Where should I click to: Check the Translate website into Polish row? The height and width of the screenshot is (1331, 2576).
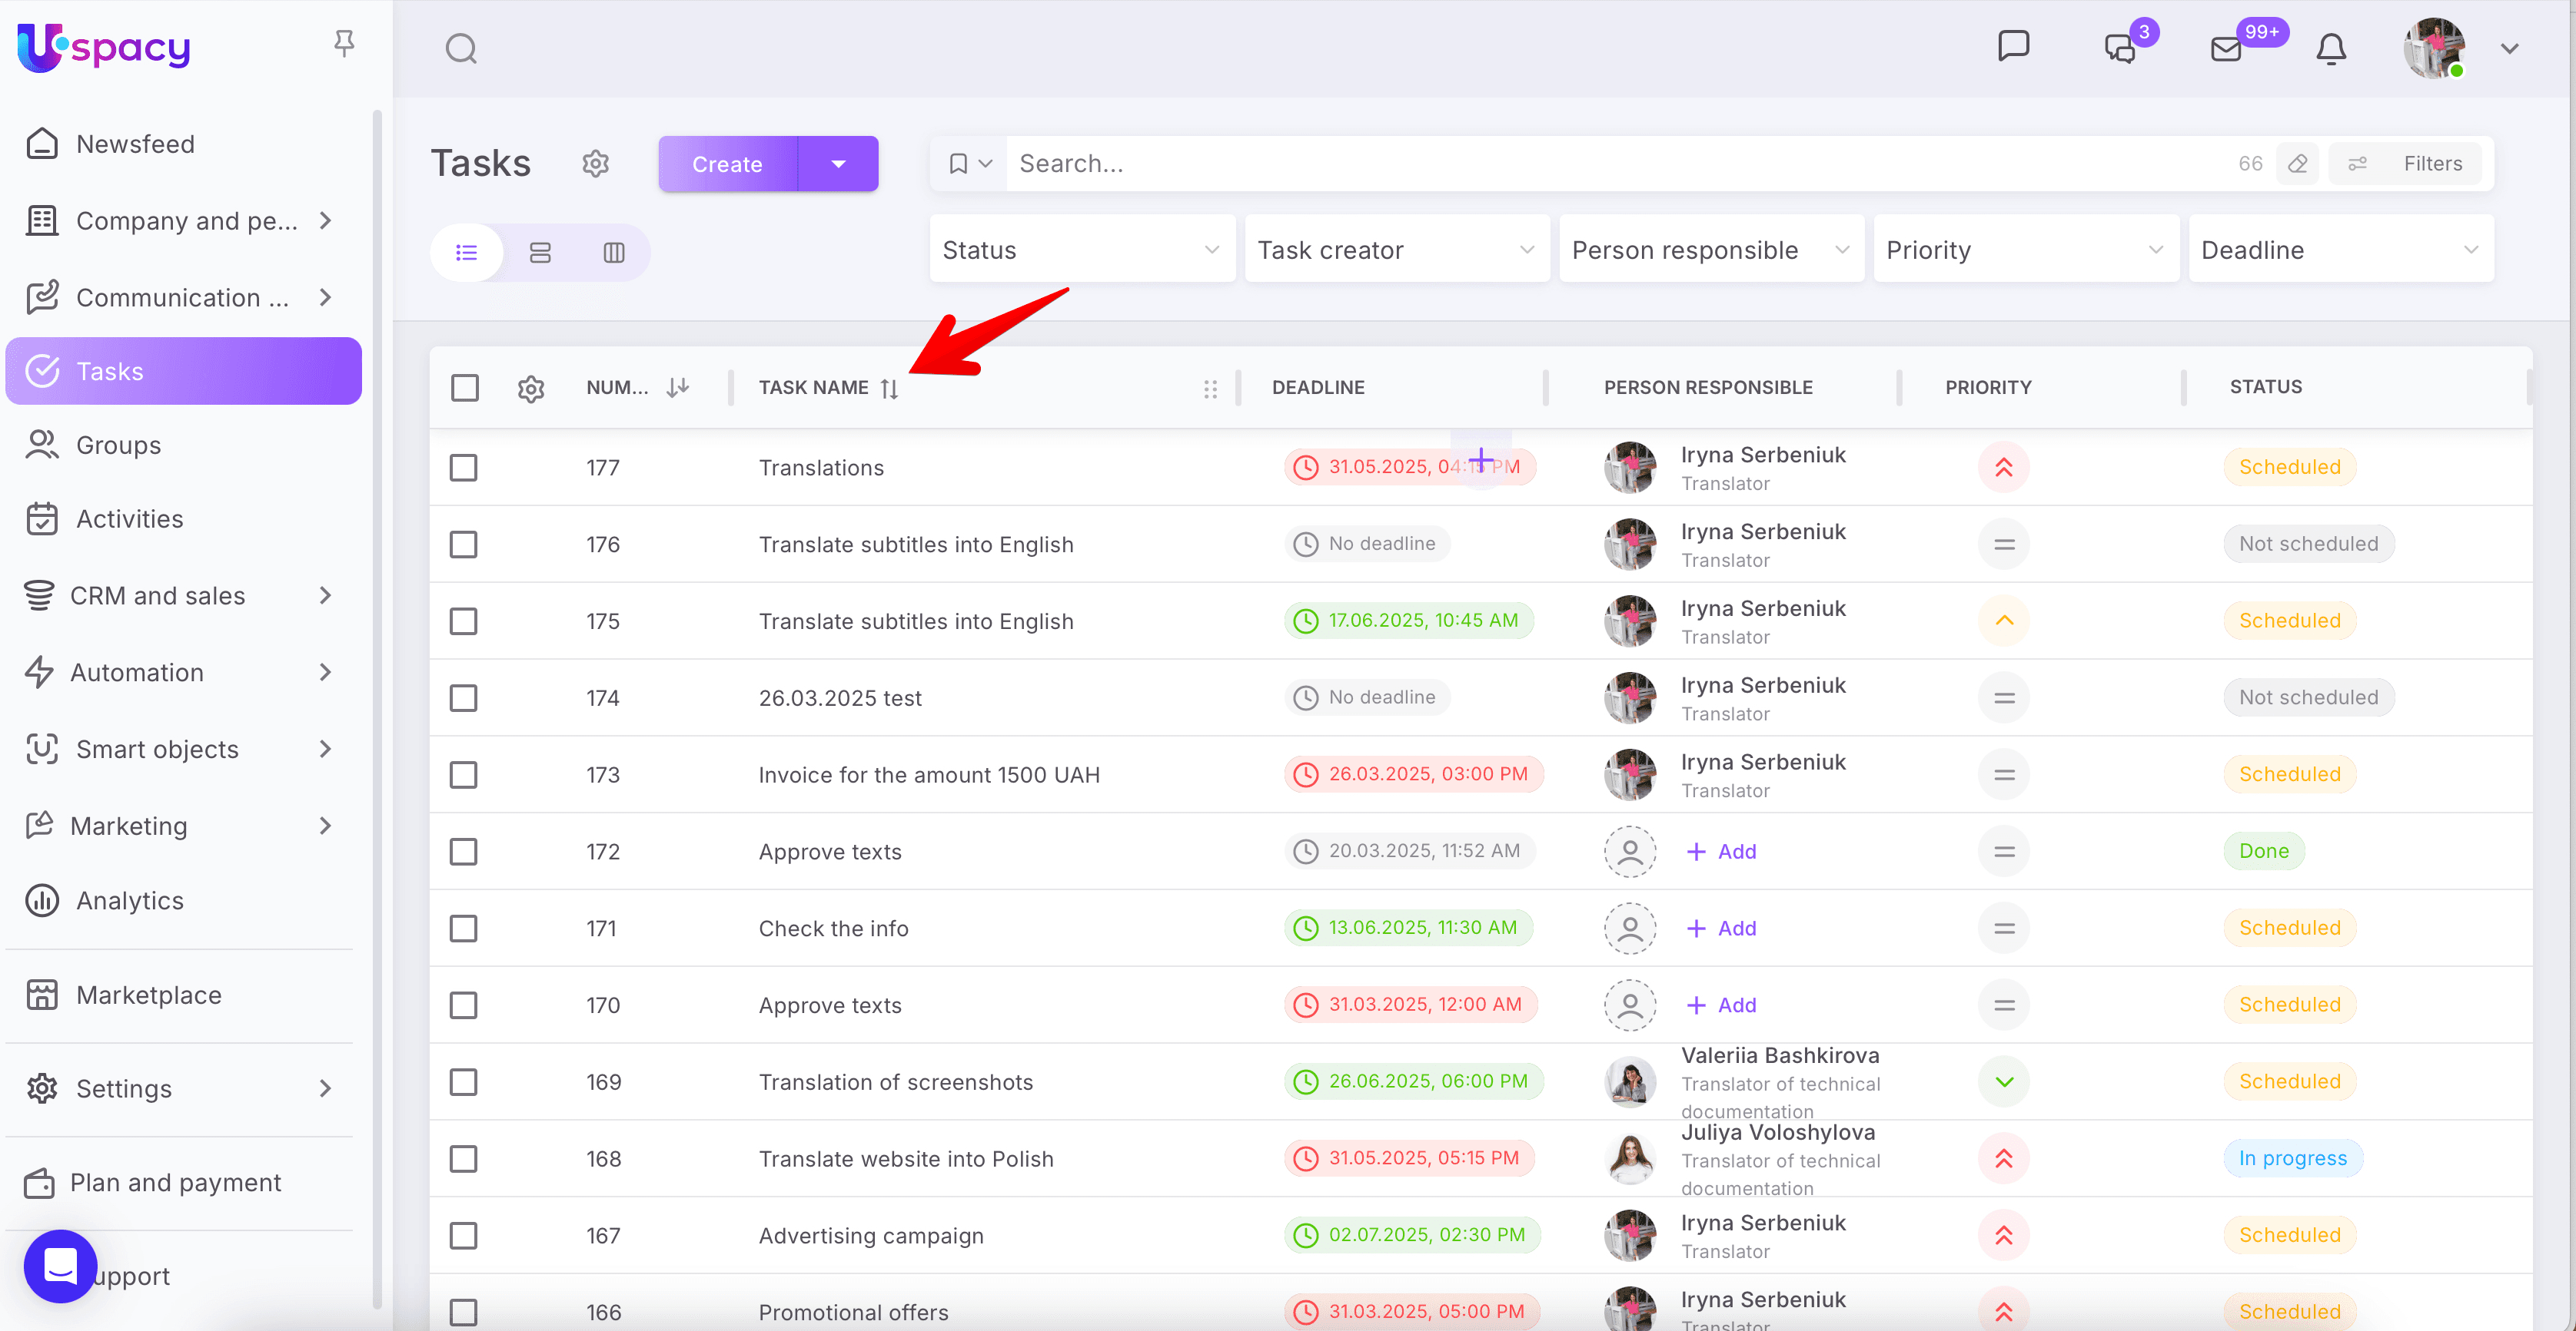464,1158
